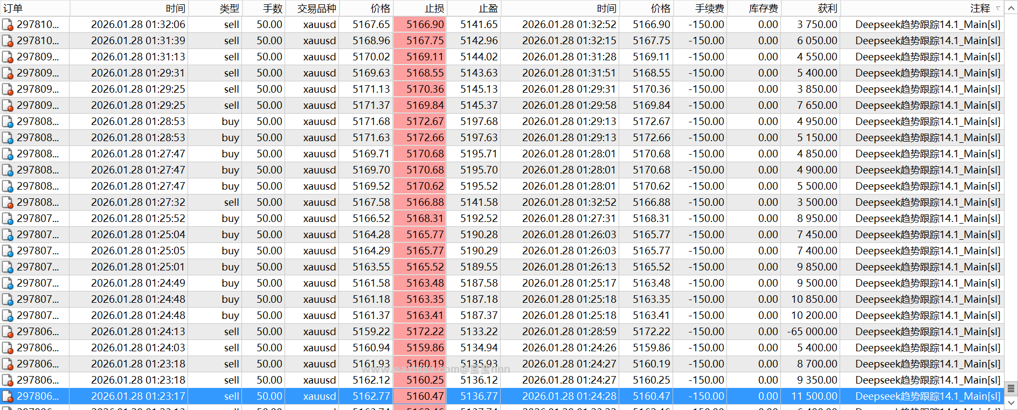Click the order icon of the row opened 01:31:39
Image resolution: width=1018 pixels, height=410 pixels.
(8, 41)
